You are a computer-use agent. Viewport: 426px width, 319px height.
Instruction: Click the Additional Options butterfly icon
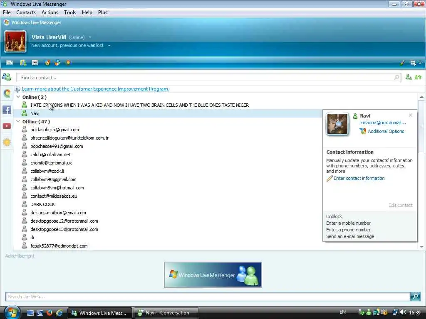pos(363,131)
